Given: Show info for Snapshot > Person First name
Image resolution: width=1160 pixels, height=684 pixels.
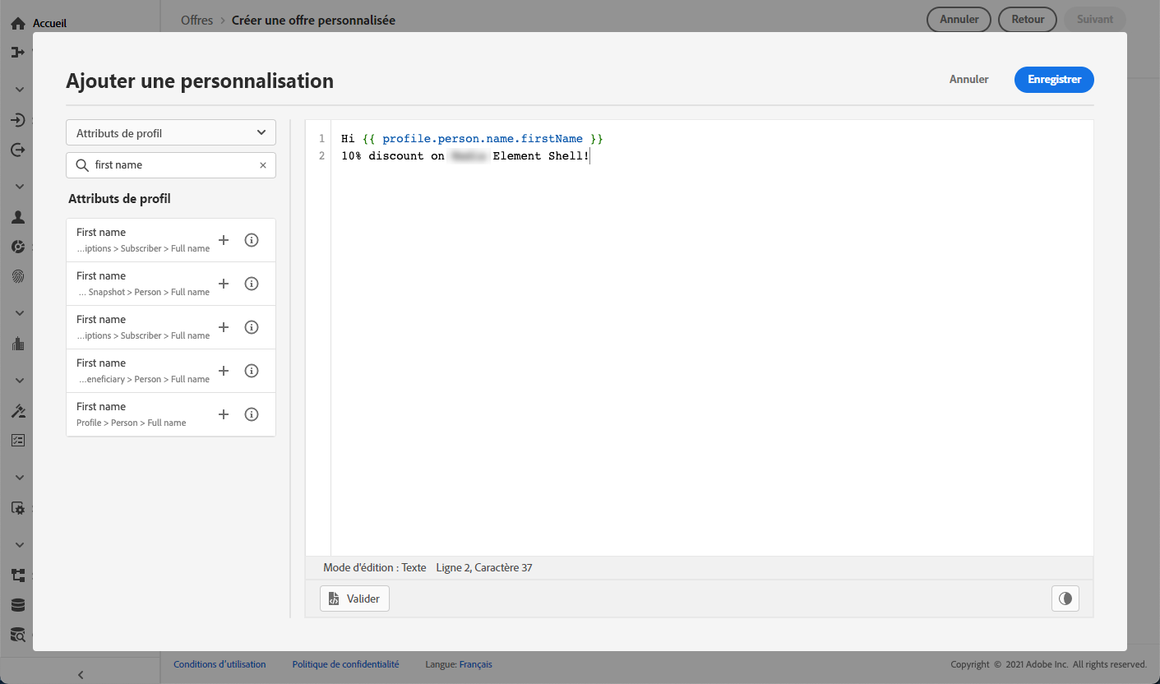Looking at the screenshot, I should click(252, 284).
